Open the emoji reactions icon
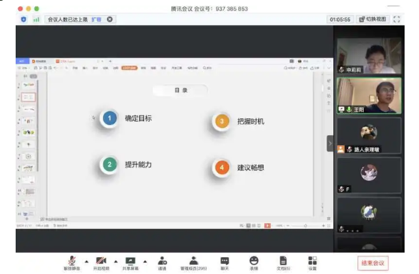The height and width of the screenshot is (274, 419). (x=254, y=260)
